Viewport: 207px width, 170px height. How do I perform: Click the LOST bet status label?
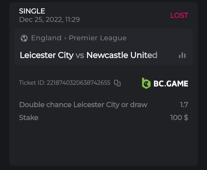click(179, 15)
